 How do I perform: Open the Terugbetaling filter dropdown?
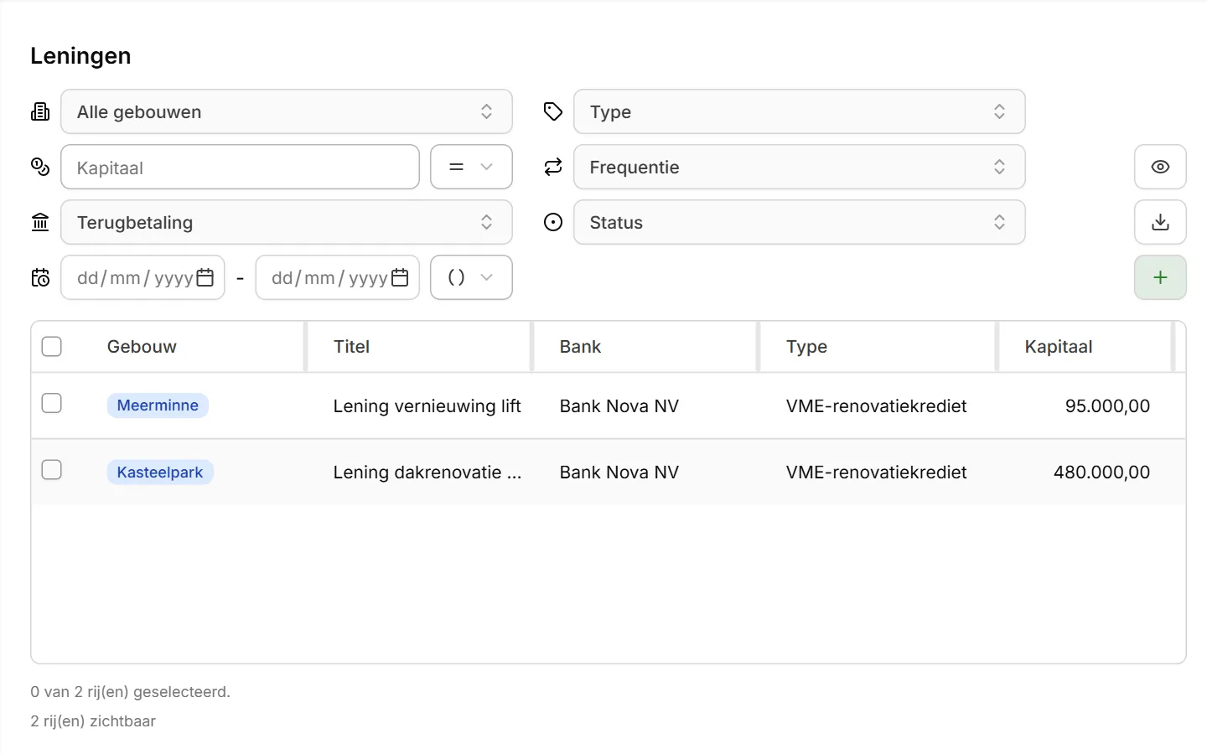[x=287, y=222]
